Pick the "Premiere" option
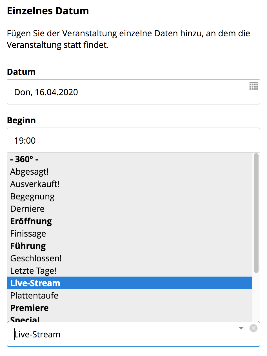267x356 pixels. 129,308
